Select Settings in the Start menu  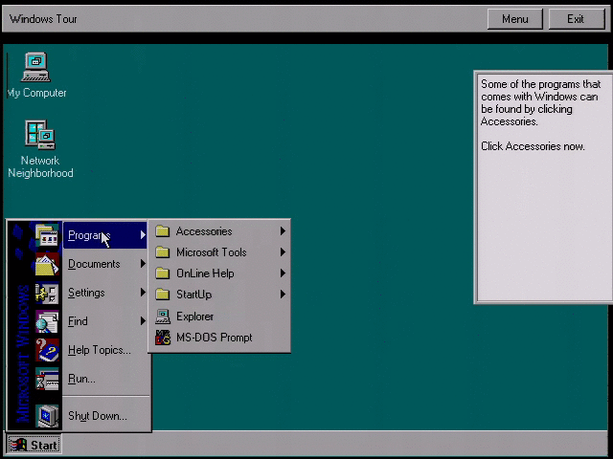(104, 293)
